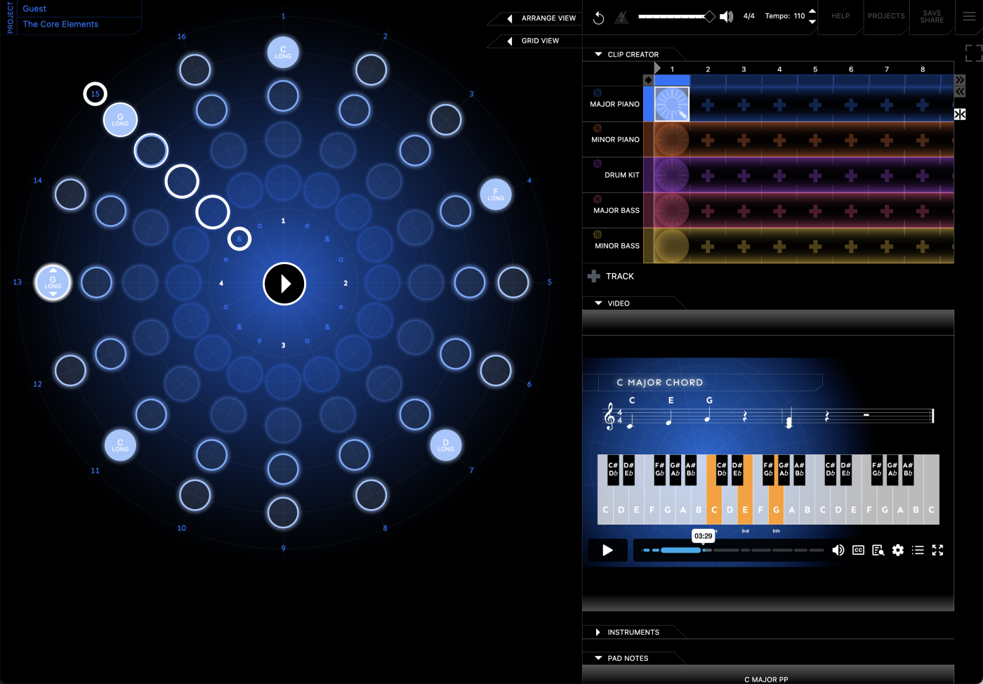The height and width of the screenshot is (684, 983).
Task: Enable closed captions on the video
Action: [858, 550]
